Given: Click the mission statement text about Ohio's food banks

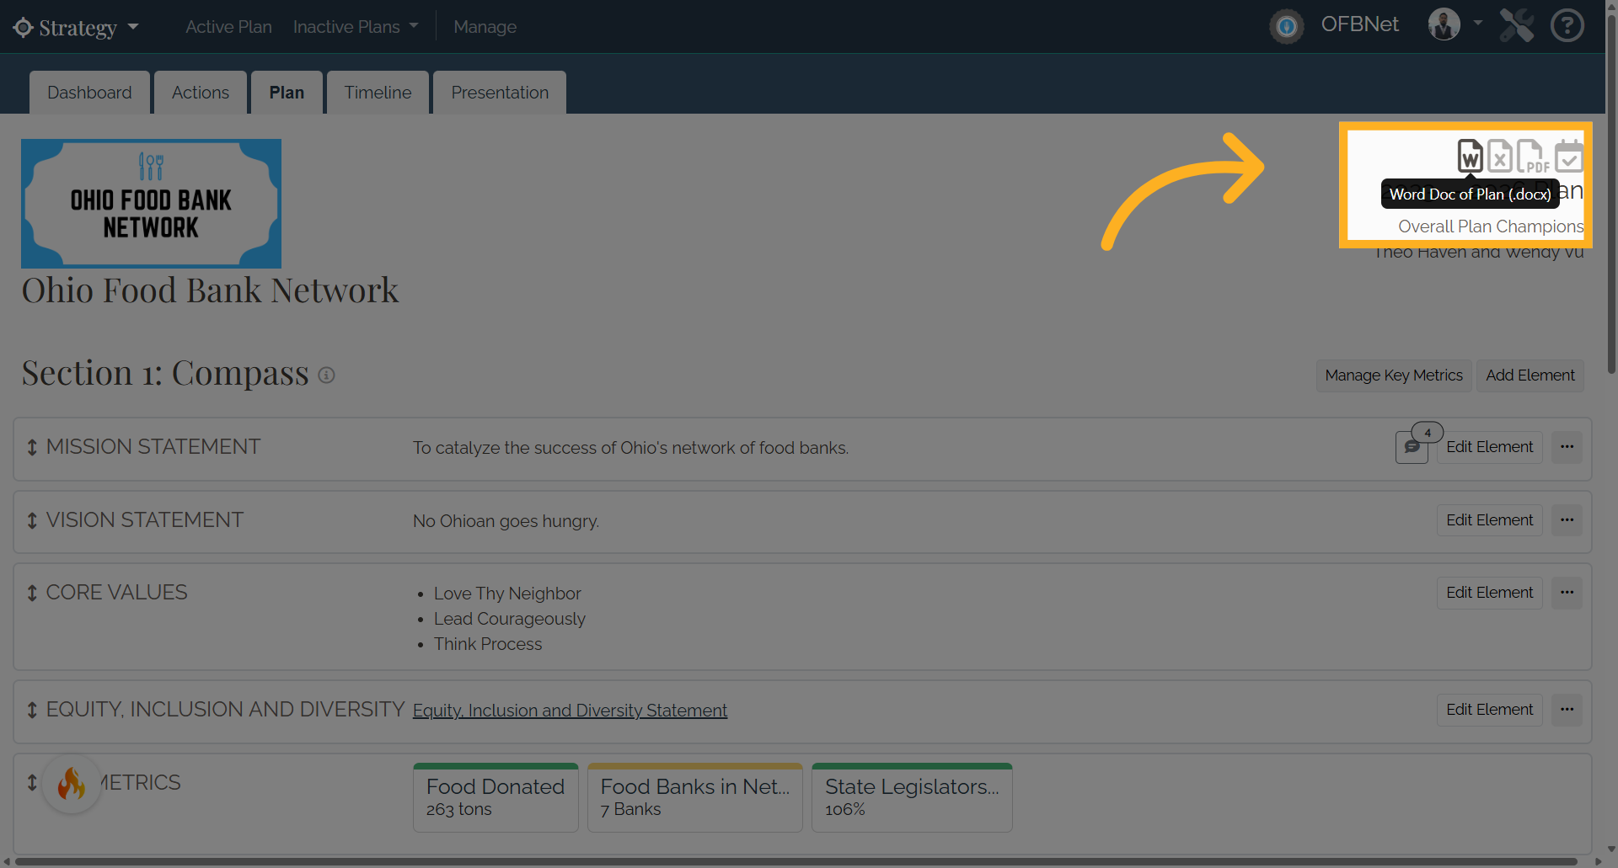Looking at the screenshot, I should (630, 448).
